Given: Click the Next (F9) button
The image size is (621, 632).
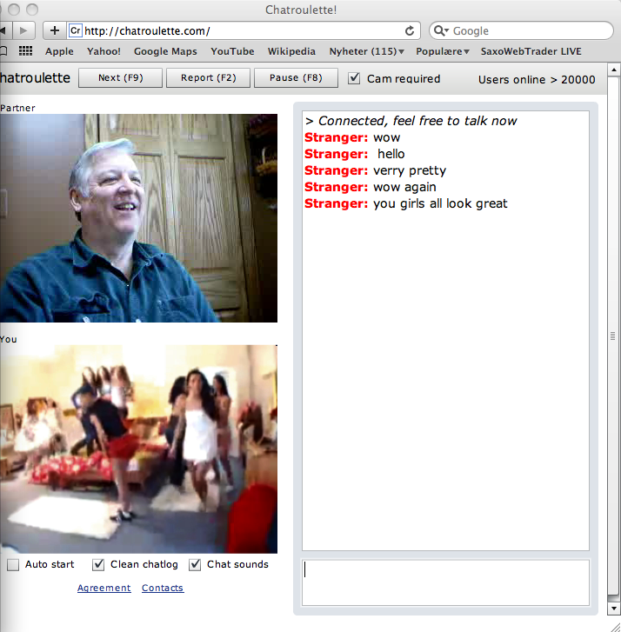Looking at the screenshot, I should click(121, 77).
